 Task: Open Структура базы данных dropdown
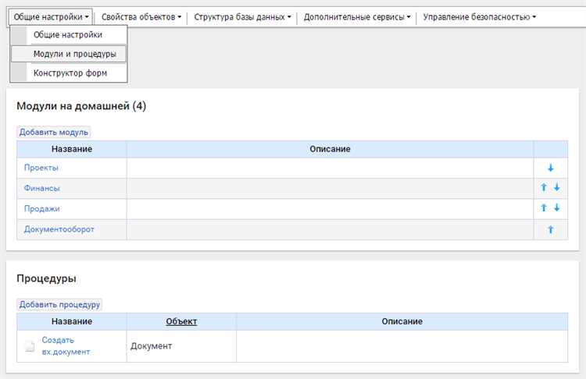[242, 17]
